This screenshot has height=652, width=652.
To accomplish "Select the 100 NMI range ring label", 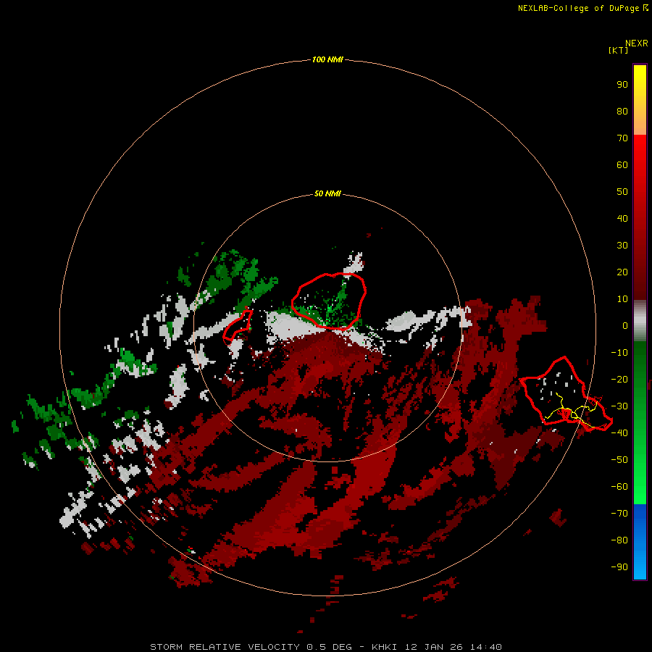I will click(x=327, y=59).
